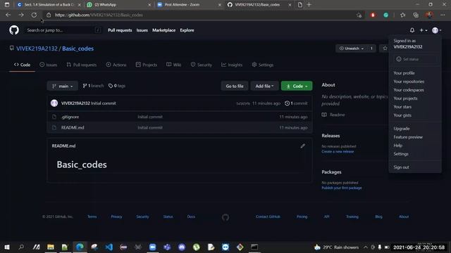This screenshot has height=253, width=451.
Task: Select Your gists in user menu
Action: tap(402, 115)
